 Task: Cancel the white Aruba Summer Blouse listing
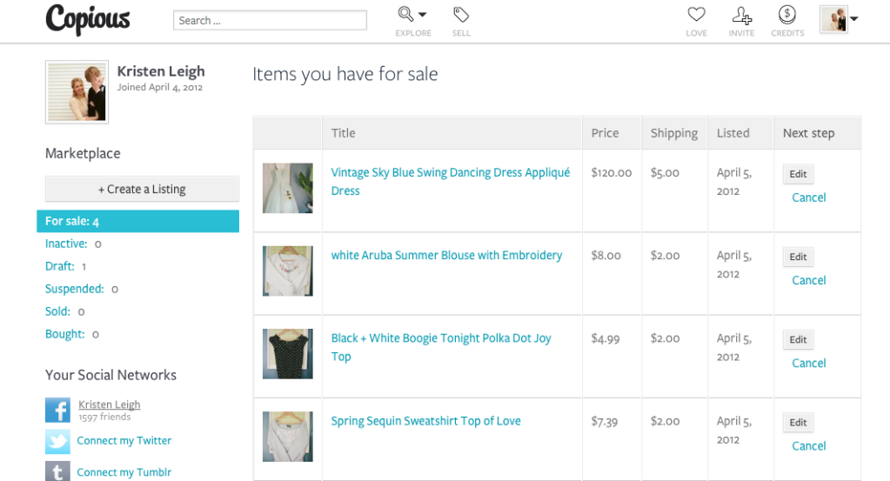click(x=809, y=280)
